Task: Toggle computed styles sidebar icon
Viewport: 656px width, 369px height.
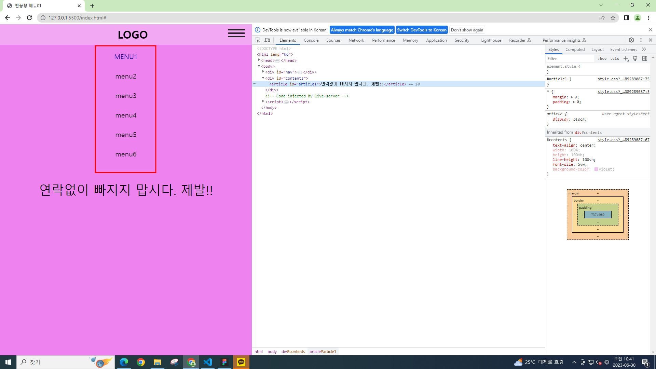Action: (x=645, y=58)
